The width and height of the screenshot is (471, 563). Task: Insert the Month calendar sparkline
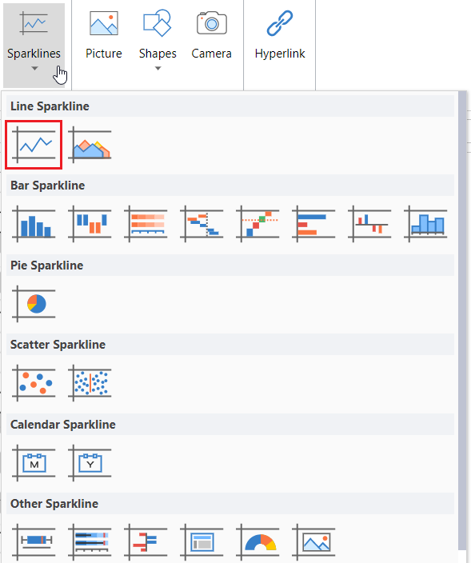[34, 463]
